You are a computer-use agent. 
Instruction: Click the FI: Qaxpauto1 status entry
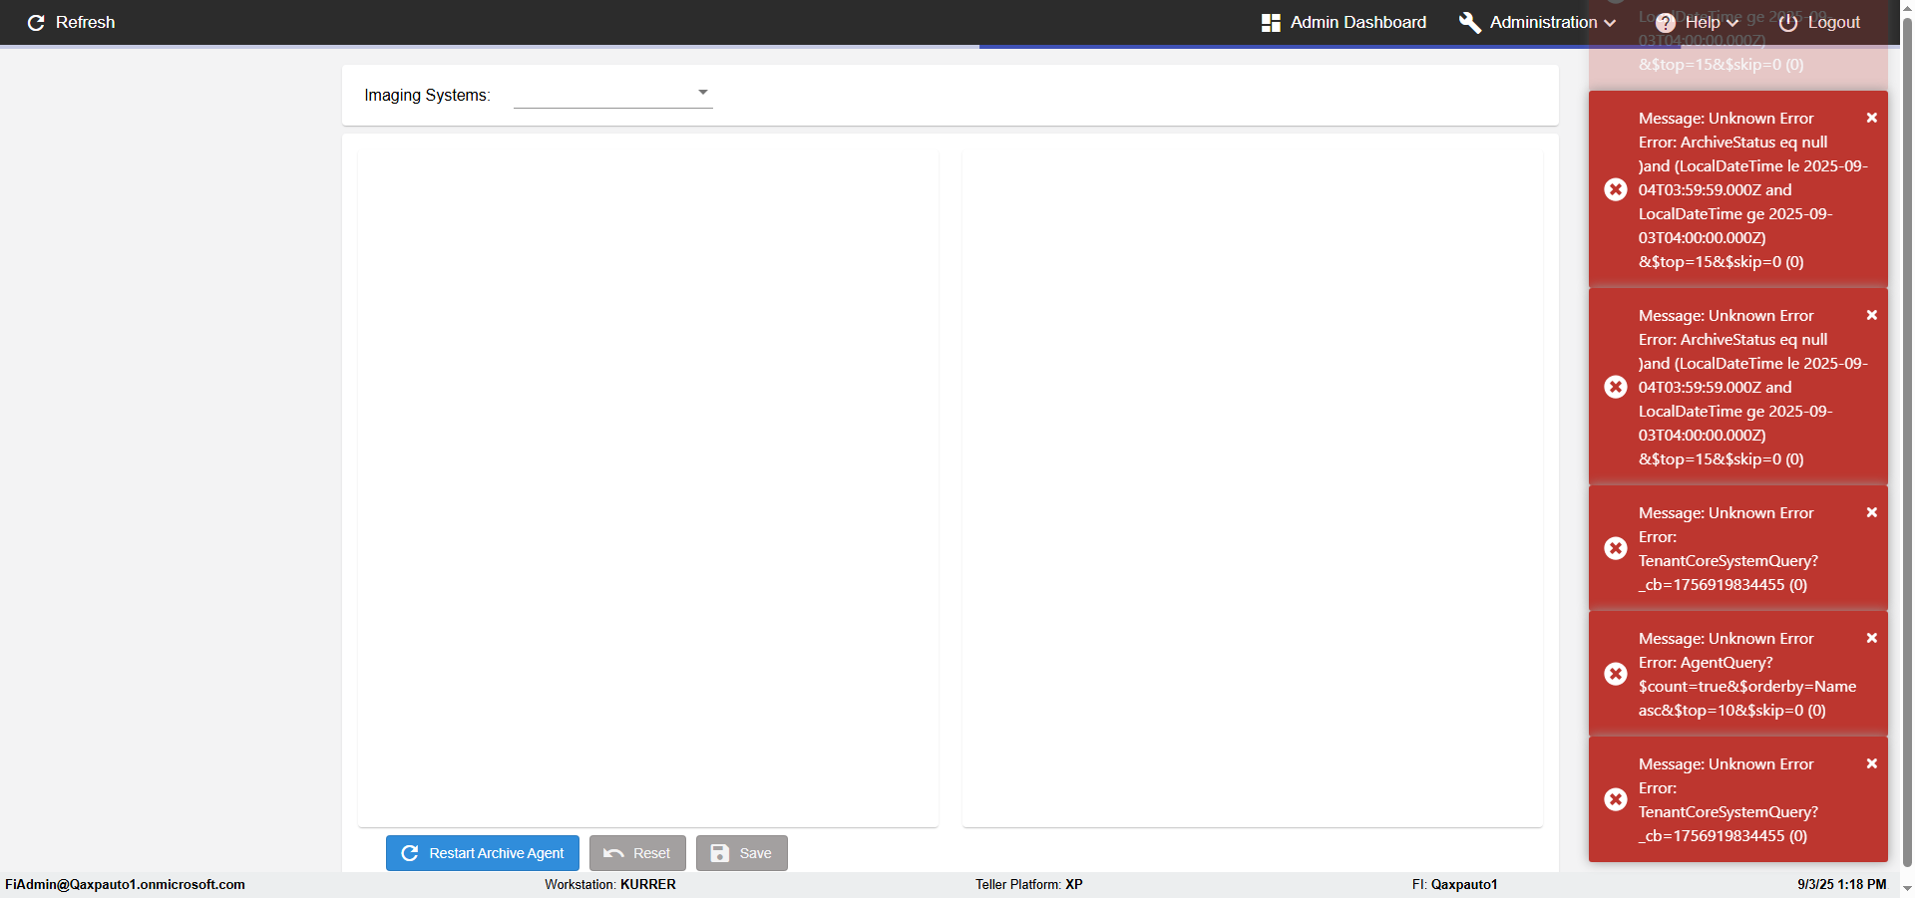[x=1455, y=884]
